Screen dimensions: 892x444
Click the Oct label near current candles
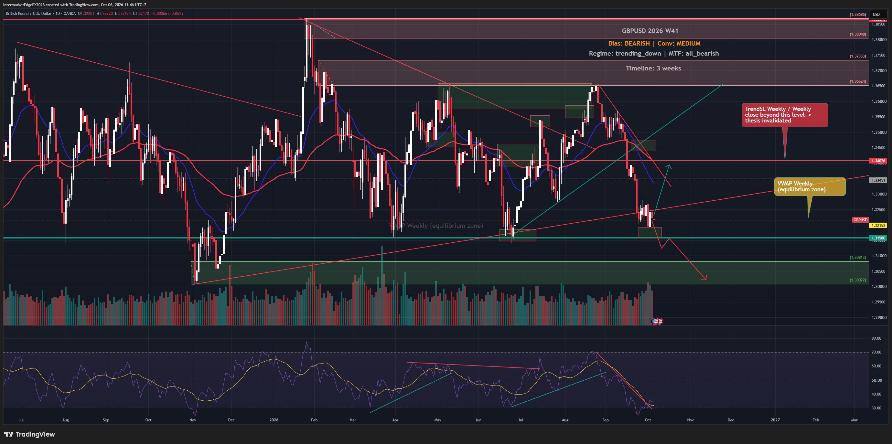pyautogui.click(x=648, y=420)
